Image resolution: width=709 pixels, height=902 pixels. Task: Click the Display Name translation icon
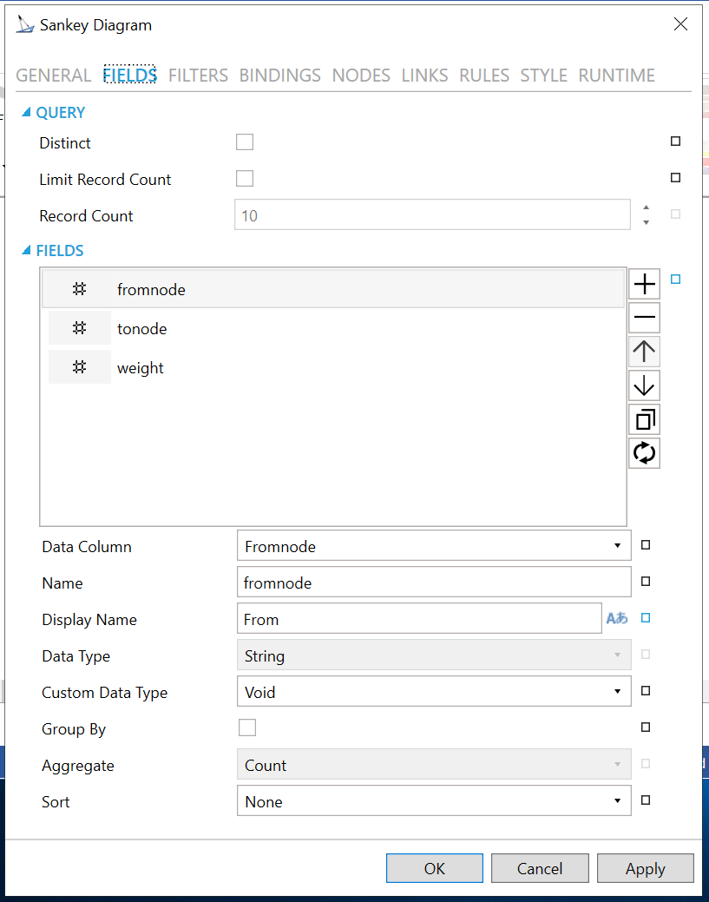tap(617, 619)
